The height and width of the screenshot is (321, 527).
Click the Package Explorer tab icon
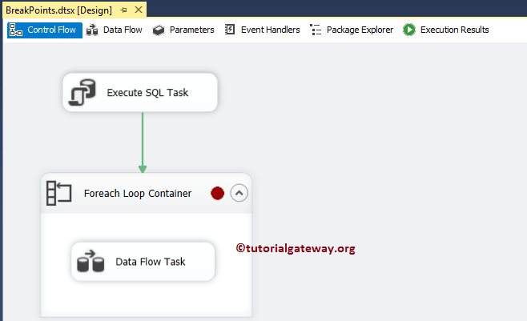[316, 30]
